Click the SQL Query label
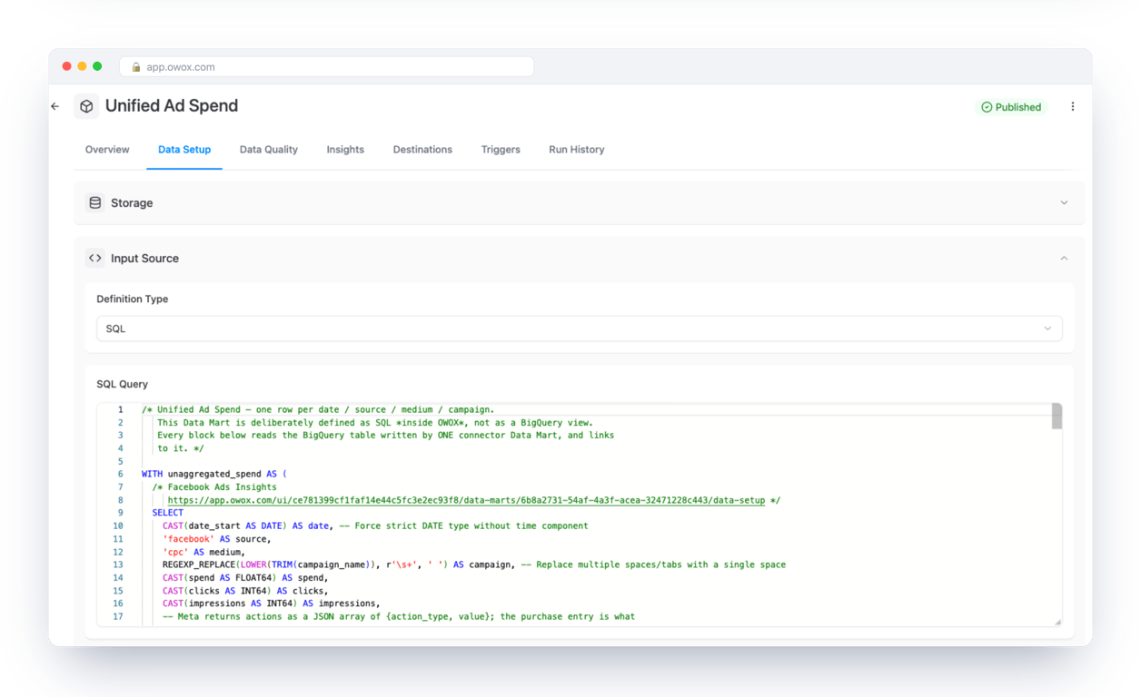This screenshot has height=697, width=1141. coord(123,384)
